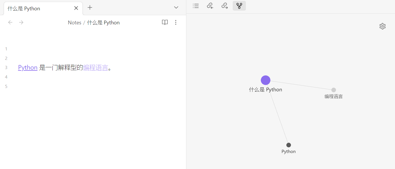
Task: Follow the Python link in the note
Action: (28, 68)
